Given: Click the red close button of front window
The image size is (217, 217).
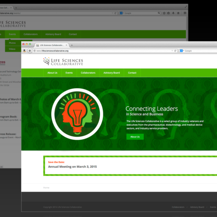Looking at the screenshot, I should coord(23,44).
